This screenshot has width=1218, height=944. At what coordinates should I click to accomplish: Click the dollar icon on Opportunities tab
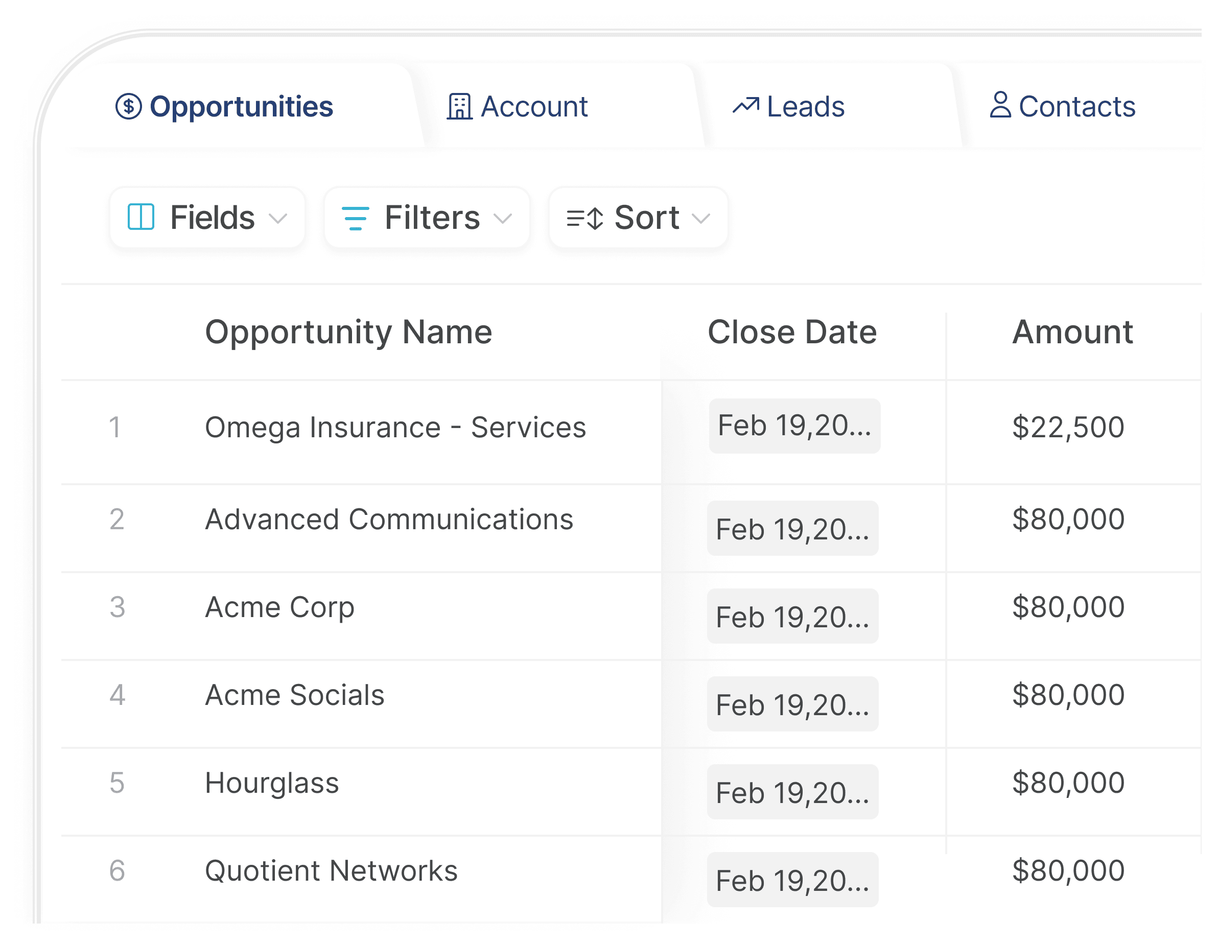pyautogui.click(x=128, y=106)
